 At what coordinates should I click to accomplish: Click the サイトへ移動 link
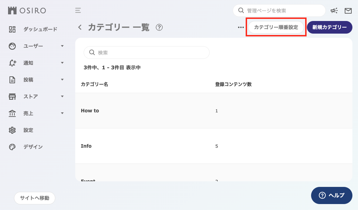click(35, 198)
